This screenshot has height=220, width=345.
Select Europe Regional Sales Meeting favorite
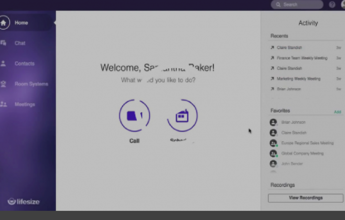307,143
